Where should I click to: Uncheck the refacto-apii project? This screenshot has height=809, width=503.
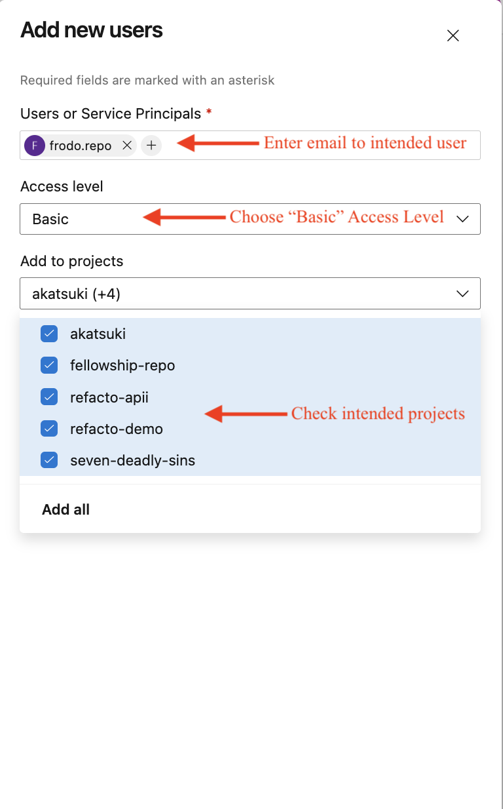pos(48,396)
